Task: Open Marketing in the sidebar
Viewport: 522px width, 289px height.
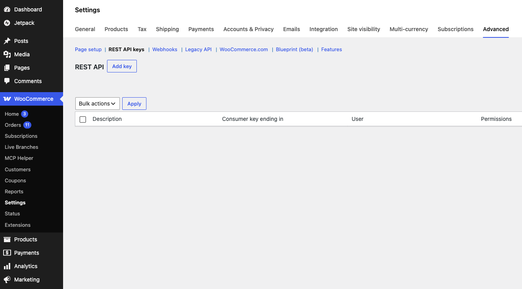Action: coord(27,280)
